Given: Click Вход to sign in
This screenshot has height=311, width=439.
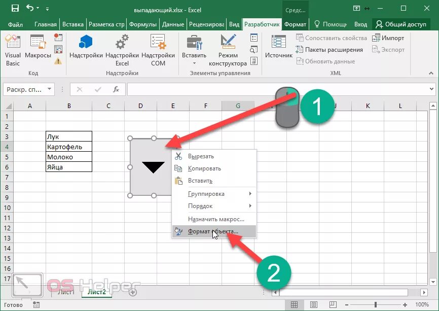Looking at the screenshot, I should coord(360,24).
